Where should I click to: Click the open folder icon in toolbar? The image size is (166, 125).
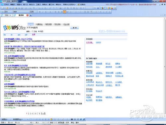click(x=7, y=8)
